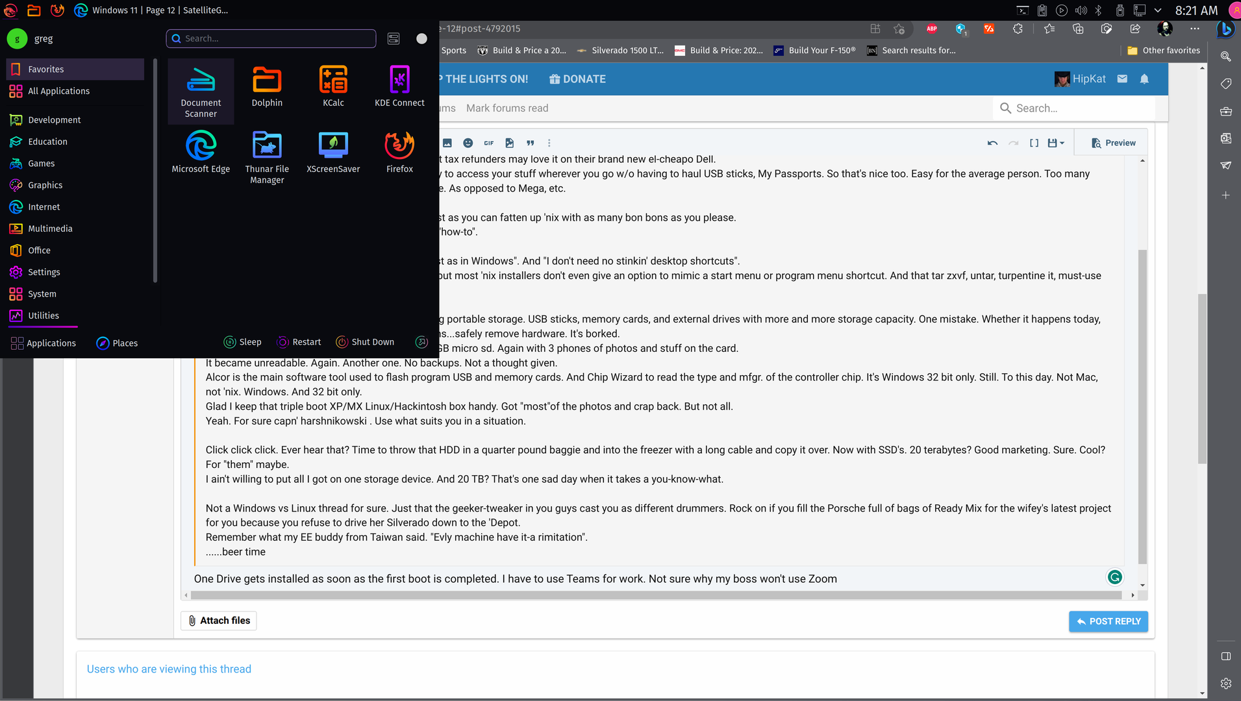This screenshot has width=1241, height=701.
Task: Open Users who are viewing this thread link
Action: (169, 669)
